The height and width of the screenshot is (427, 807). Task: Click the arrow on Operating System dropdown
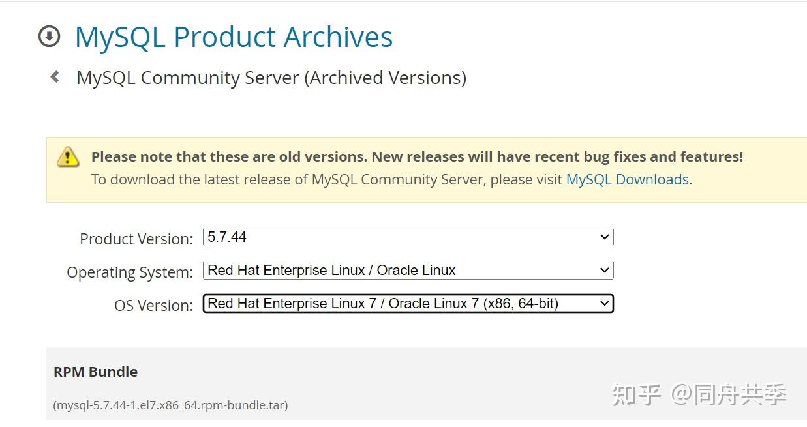point(604,270)
